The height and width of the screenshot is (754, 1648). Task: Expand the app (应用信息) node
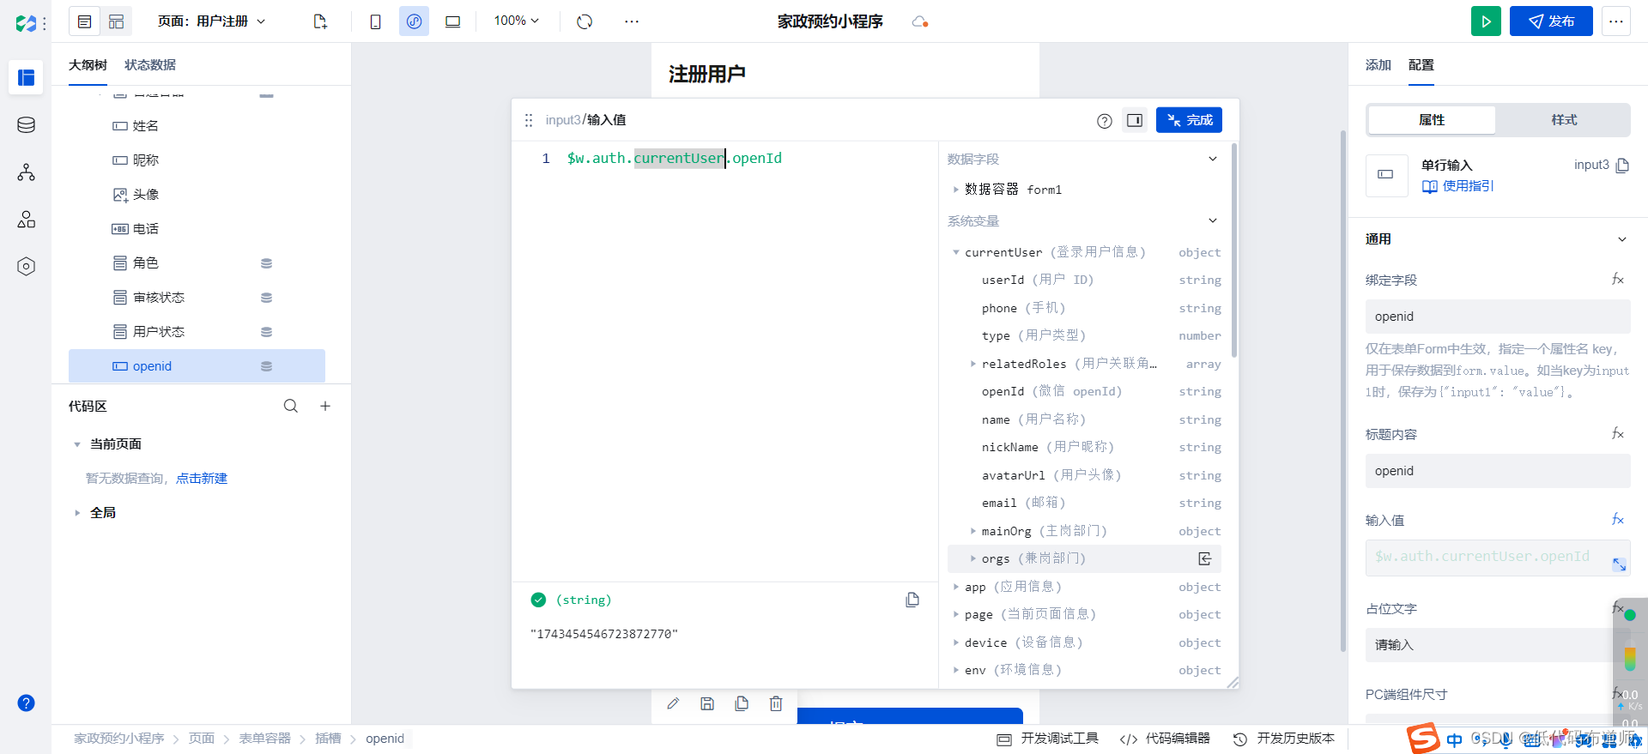pos(955,587)
